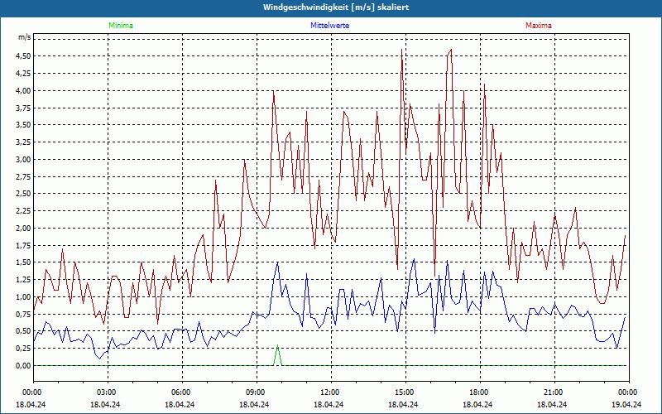This screenshot has width=662, height=414.
Task: Click the red Maxima legend label
Action: (x=539, y=26)
